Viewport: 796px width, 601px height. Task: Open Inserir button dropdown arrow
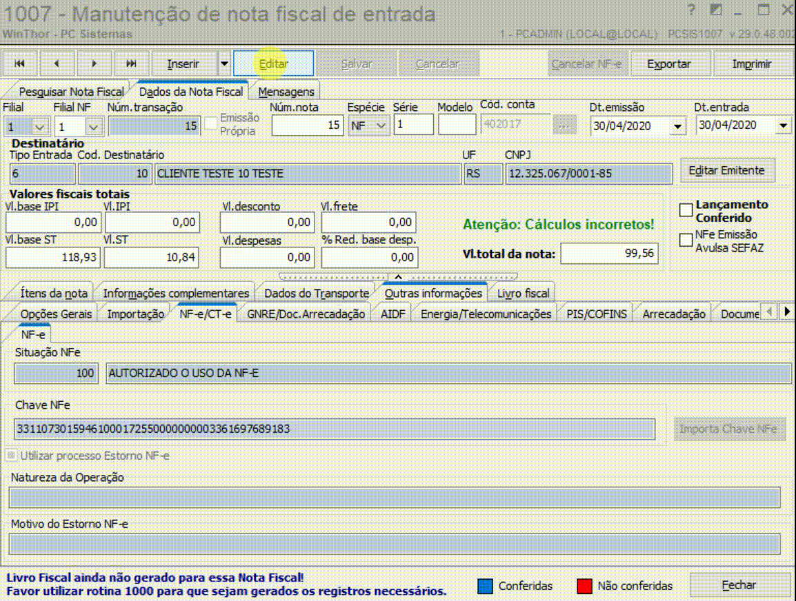(x=224, y=64)
